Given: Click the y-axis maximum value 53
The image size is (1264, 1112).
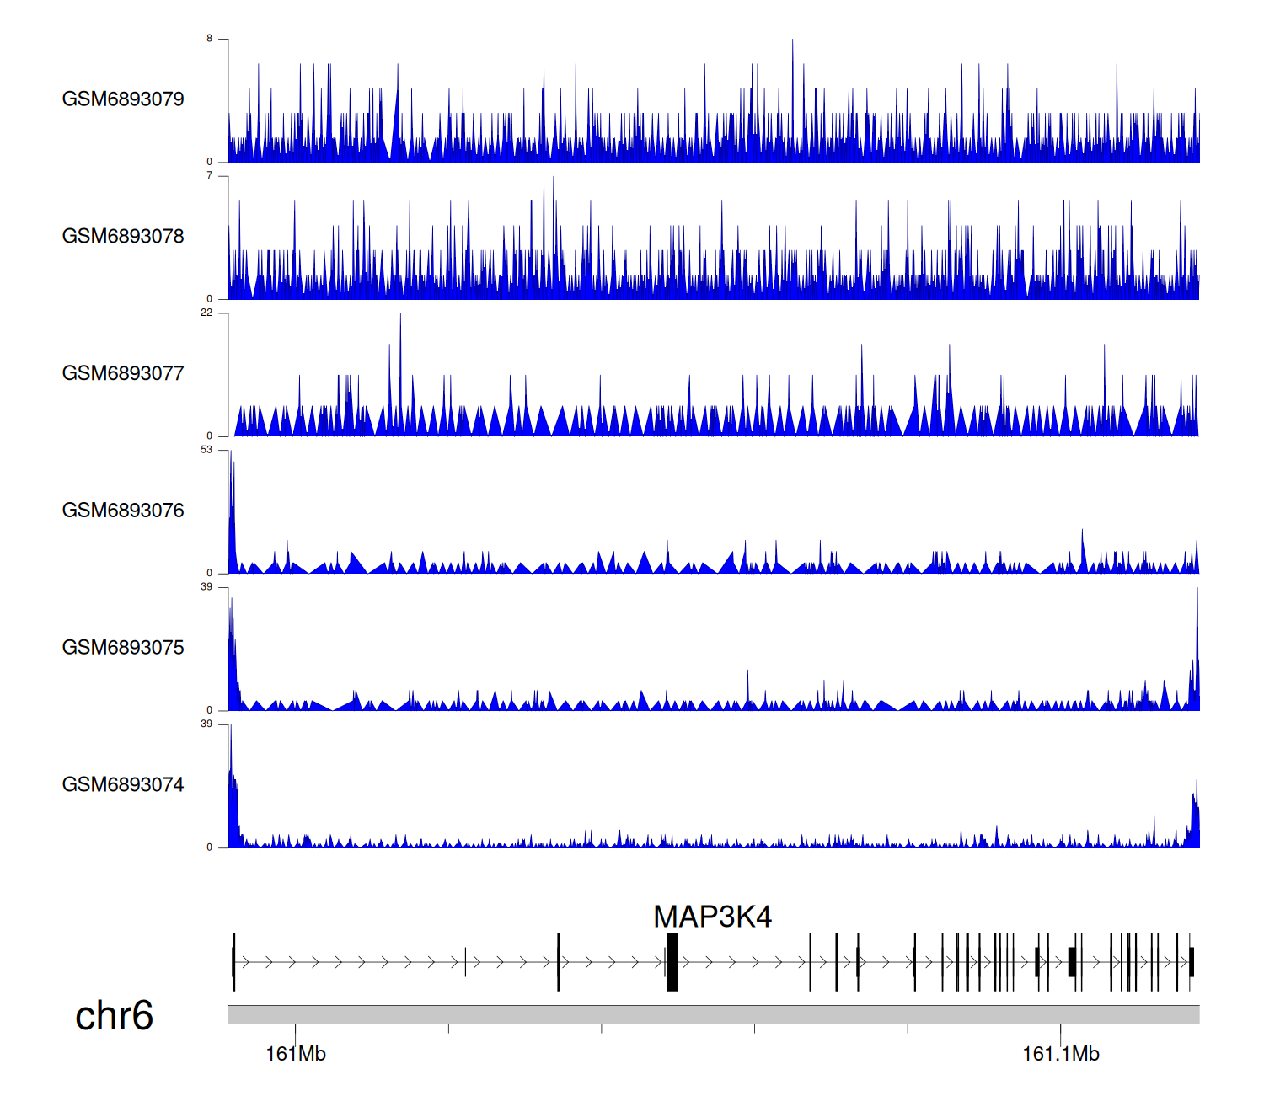Looking at the screenshot, I should tap(206, 450).
